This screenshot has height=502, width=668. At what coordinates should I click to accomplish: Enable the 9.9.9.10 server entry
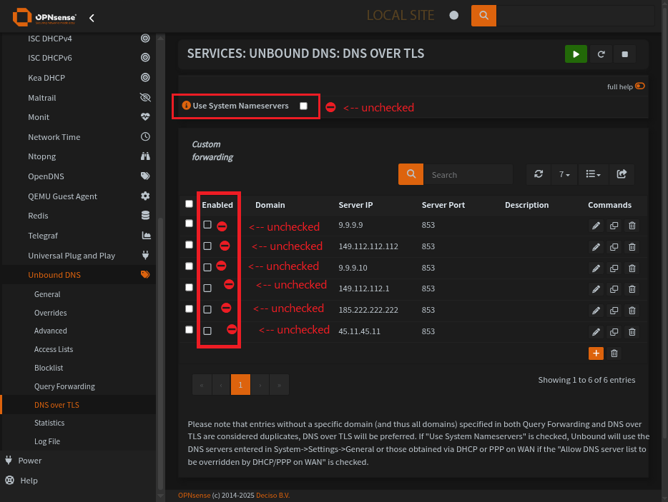[x=207, y=267]
